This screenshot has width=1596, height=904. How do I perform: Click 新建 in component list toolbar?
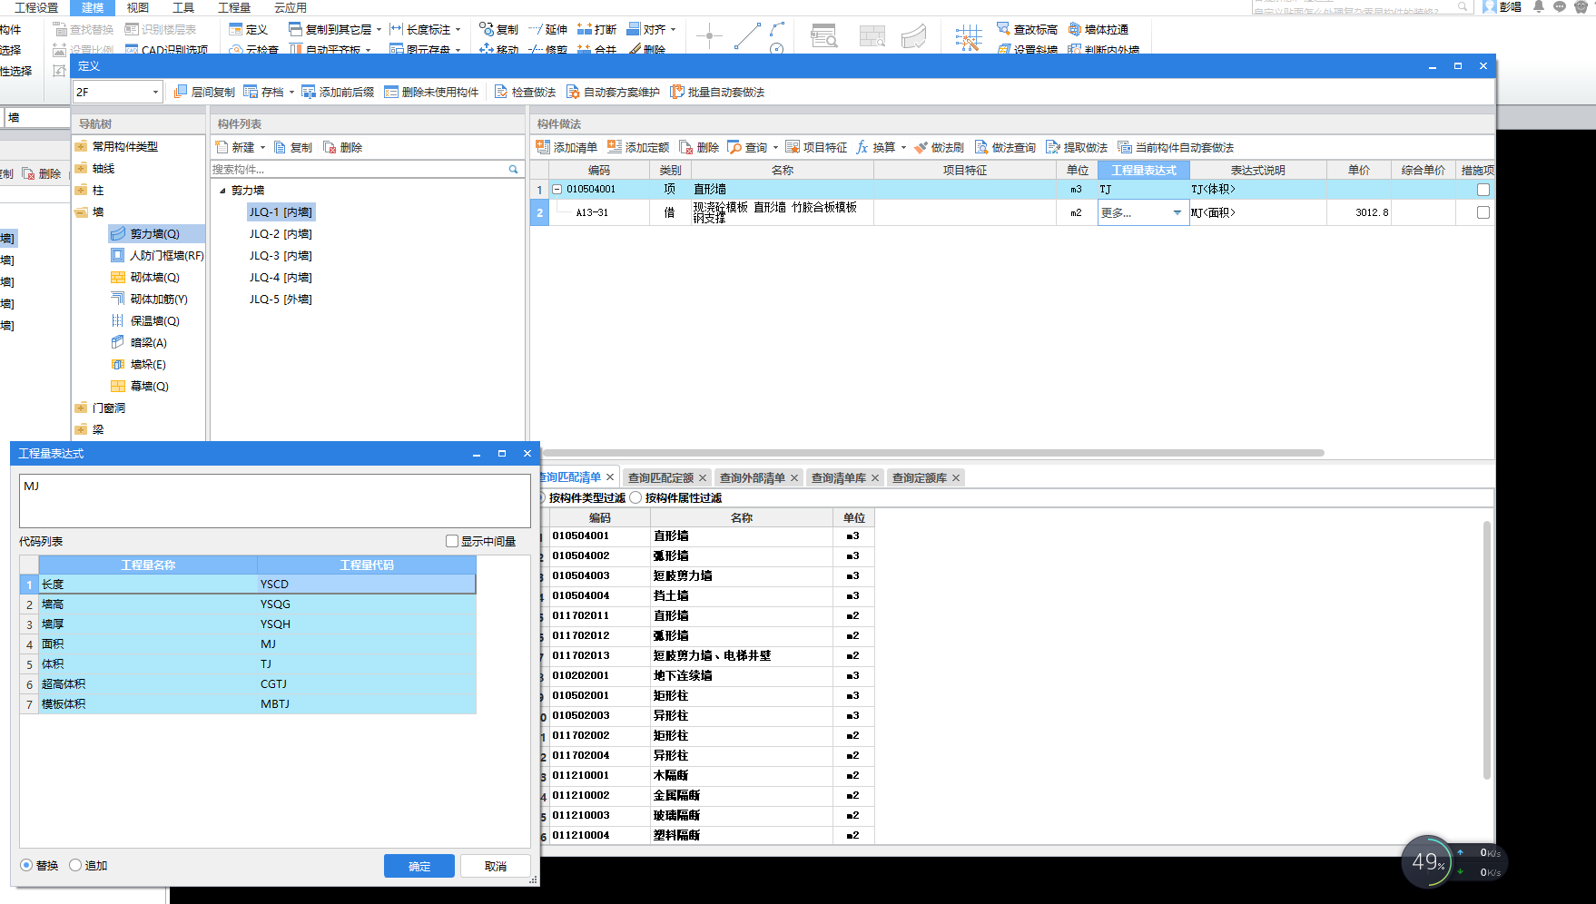click(x=235, y=147)
